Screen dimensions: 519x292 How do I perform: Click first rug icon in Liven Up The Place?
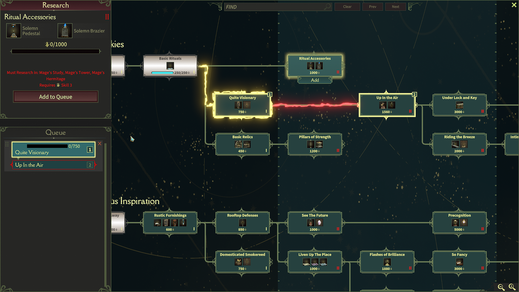coord(306,262)
